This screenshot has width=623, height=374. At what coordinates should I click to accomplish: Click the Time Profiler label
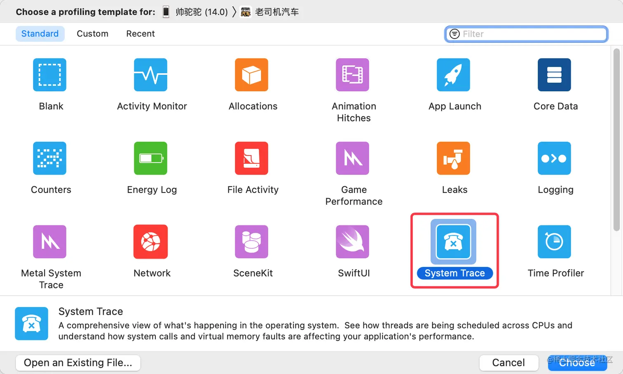pyautogui.click(x=555, y=273)
